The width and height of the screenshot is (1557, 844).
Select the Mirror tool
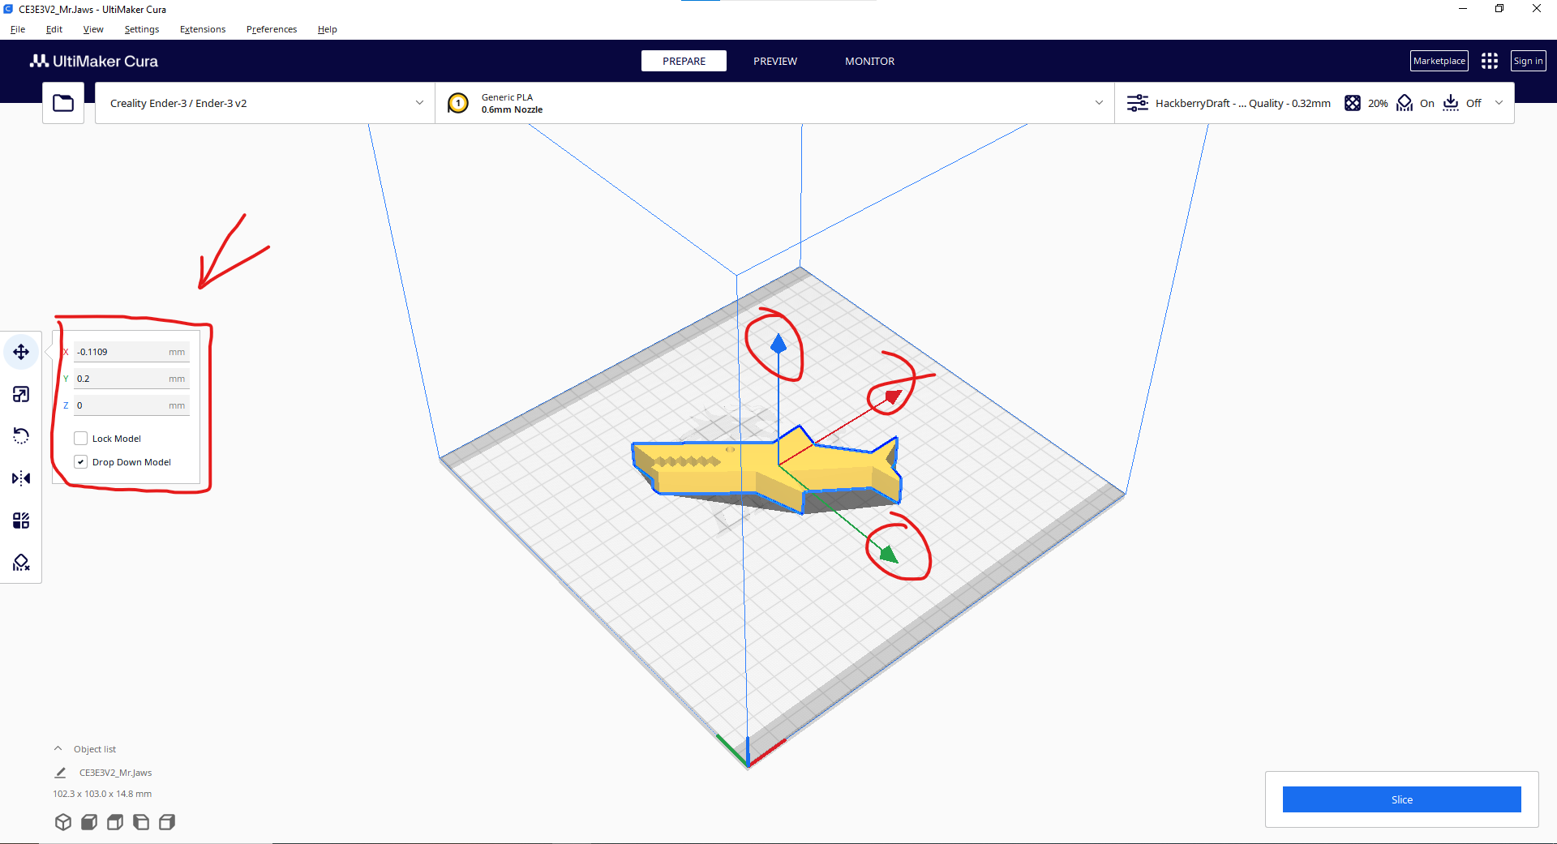click(21, 478)
